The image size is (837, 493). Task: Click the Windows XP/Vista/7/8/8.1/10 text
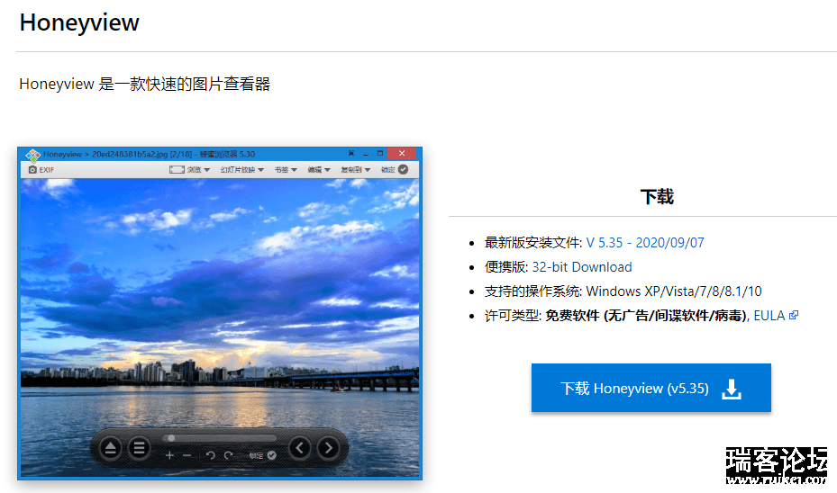(674, 291)
